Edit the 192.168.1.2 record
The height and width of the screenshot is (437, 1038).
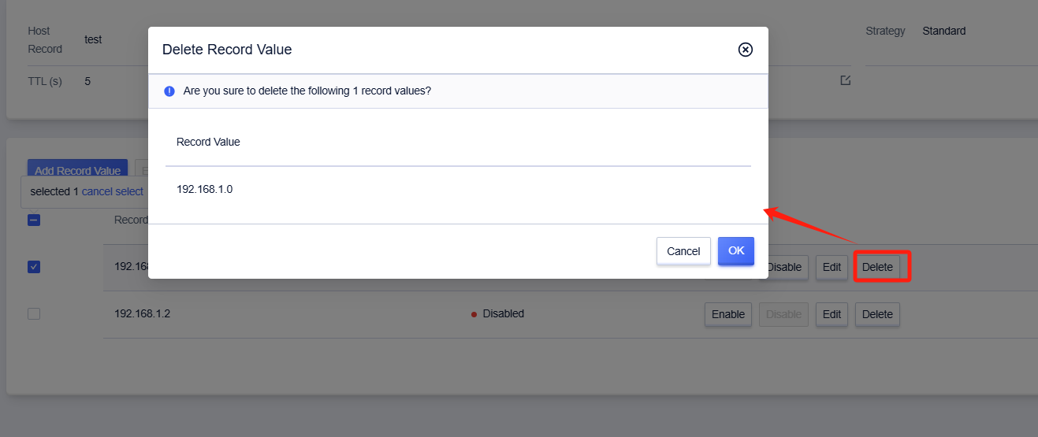click(832, 314)
